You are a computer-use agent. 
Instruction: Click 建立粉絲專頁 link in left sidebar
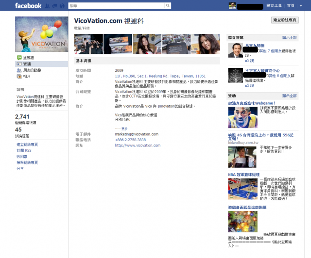27,145
